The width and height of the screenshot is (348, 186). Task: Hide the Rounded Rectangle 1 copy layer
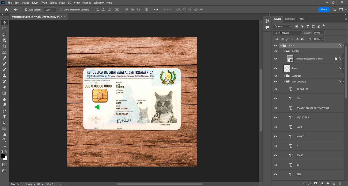[276, 59]
